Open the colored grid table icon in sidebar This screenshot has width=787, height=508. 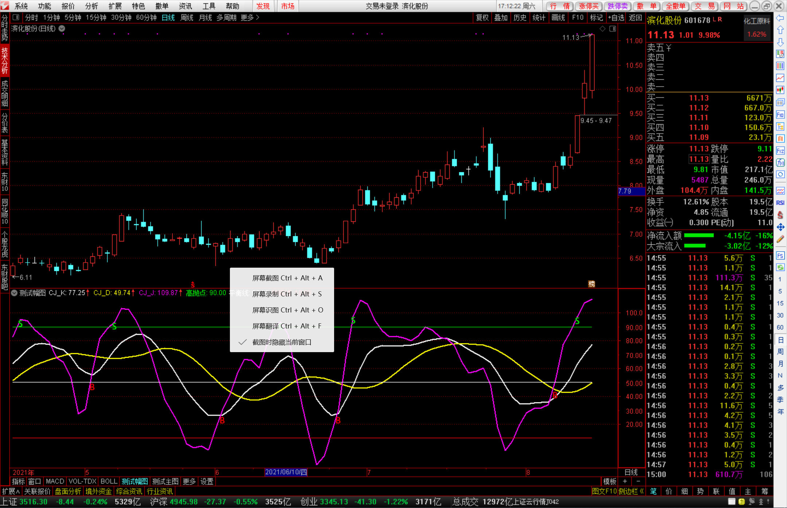[x=780, y=66]
